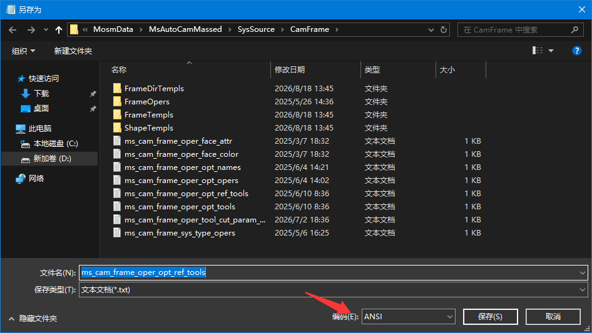Expand the address bar path history dropdown

coord(431,30)
